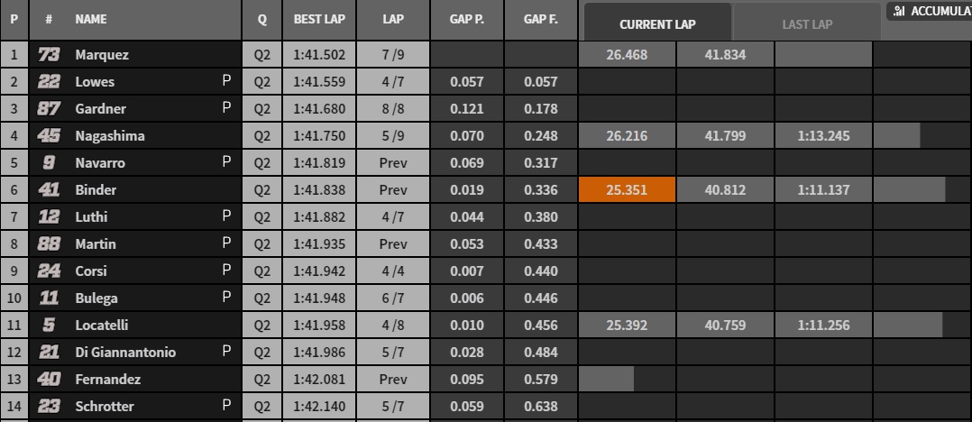The height and width of the screenshot is (422, 972).
Task: Click the number 41 badge for Binder
Action: (x=49, y=190)
